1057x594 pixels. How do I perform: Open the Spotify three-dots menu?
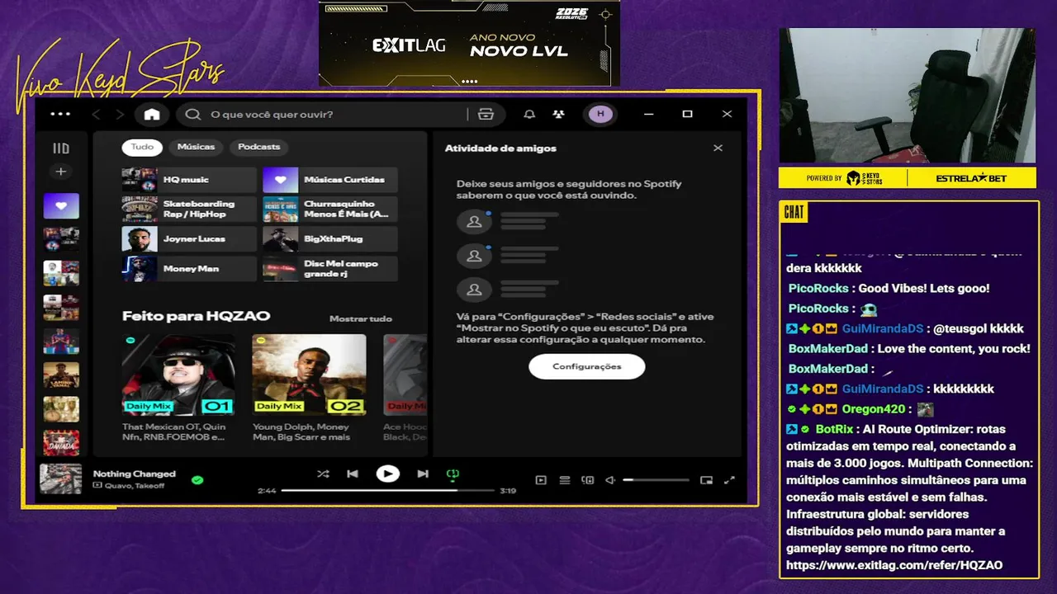(60, 114)
